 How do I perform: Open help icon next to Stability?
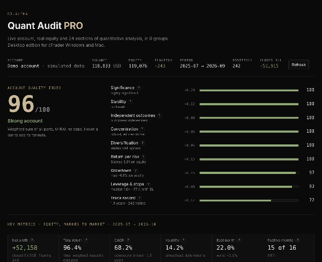click(x=130, y=101)
